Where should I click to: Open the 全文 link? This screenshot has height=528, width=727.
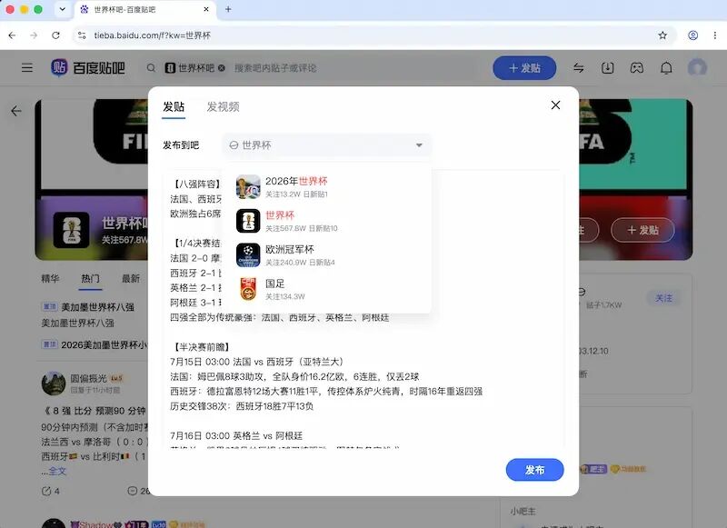[57, 472]
